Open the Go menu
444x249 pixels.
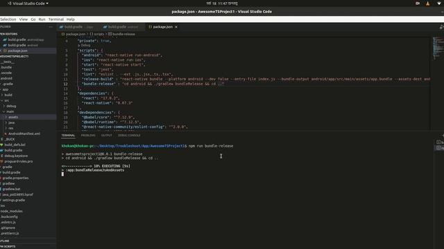[x=33, y=19]
